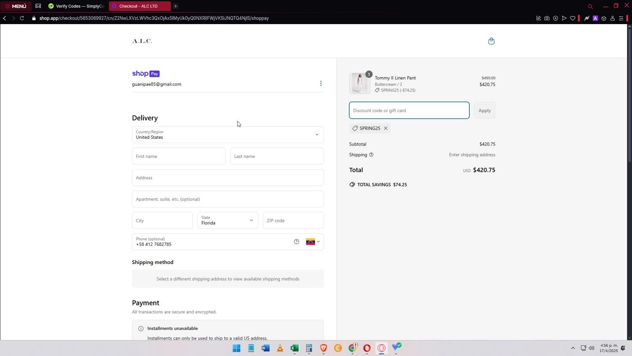Screen dimensions: 632x356
Task: Open the Easy Setup sliders icon
Action: pyautogui.click(x=621, y=18)
